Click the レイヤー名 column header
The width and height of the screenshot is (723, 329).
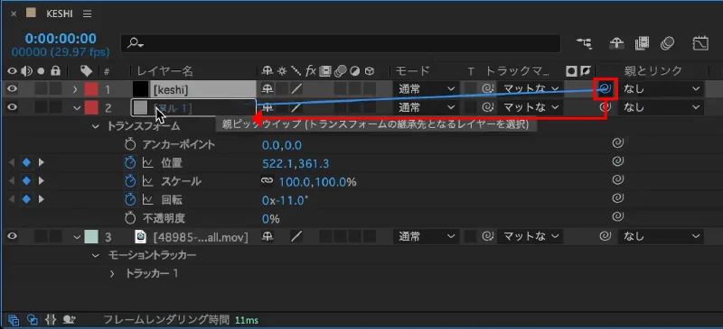click(165, 71)
